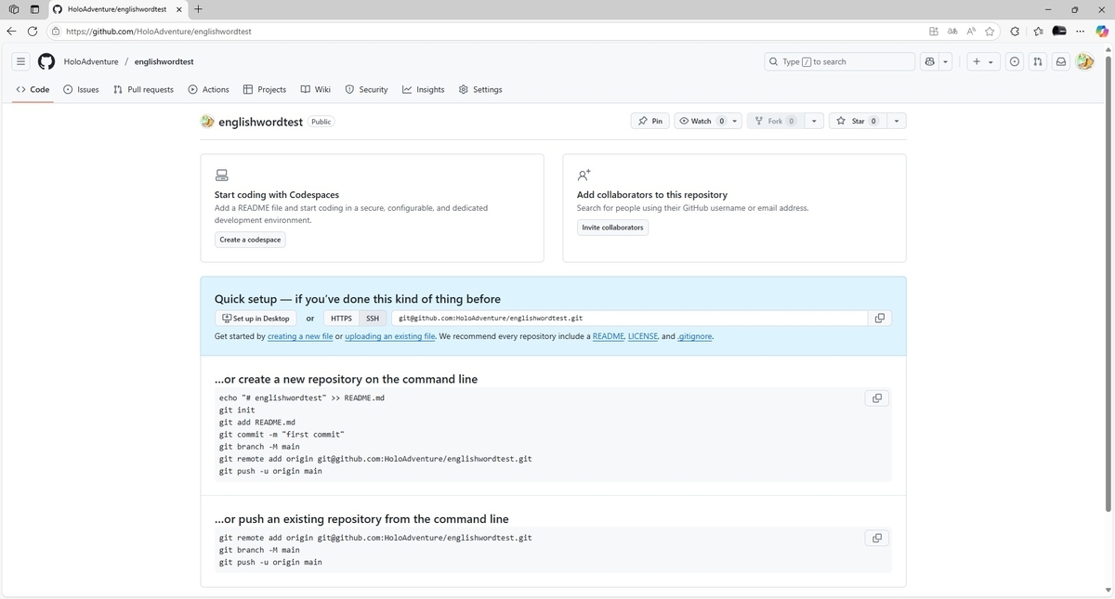1115x599 pixels.
Task: Select the HTTPS protocol option
Action: [341, 318]
